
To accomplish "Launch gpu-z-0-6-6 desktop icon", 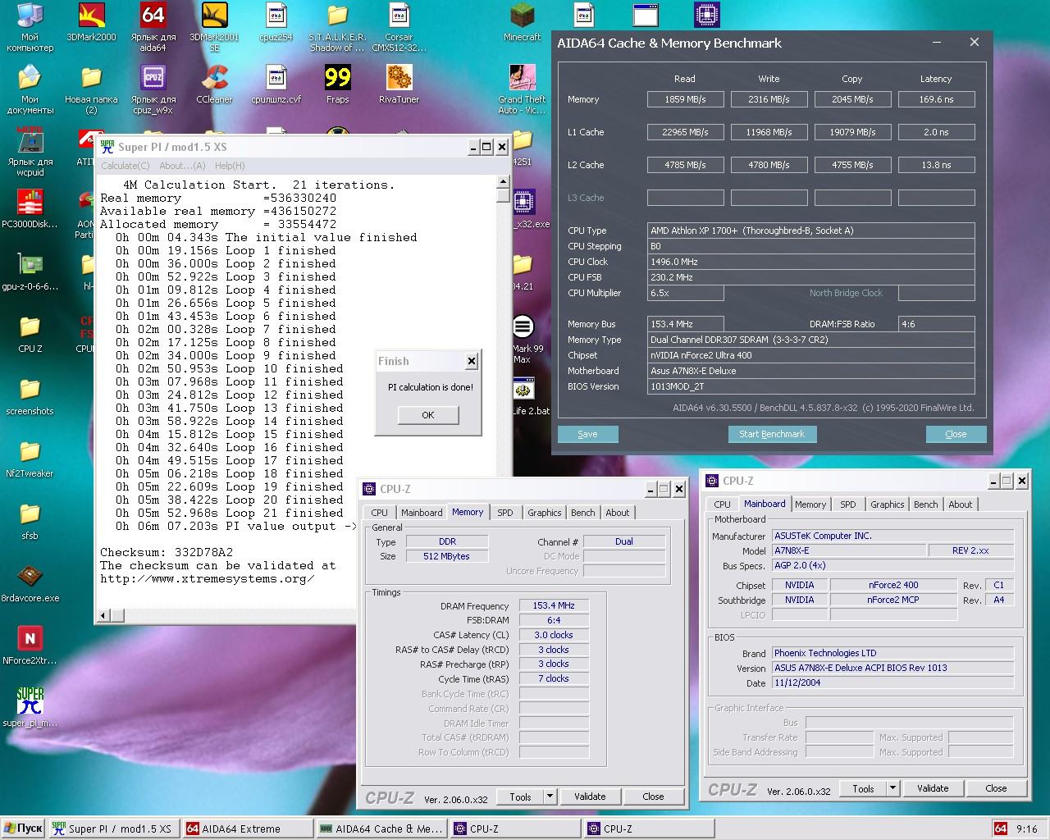I will [30, 272].
